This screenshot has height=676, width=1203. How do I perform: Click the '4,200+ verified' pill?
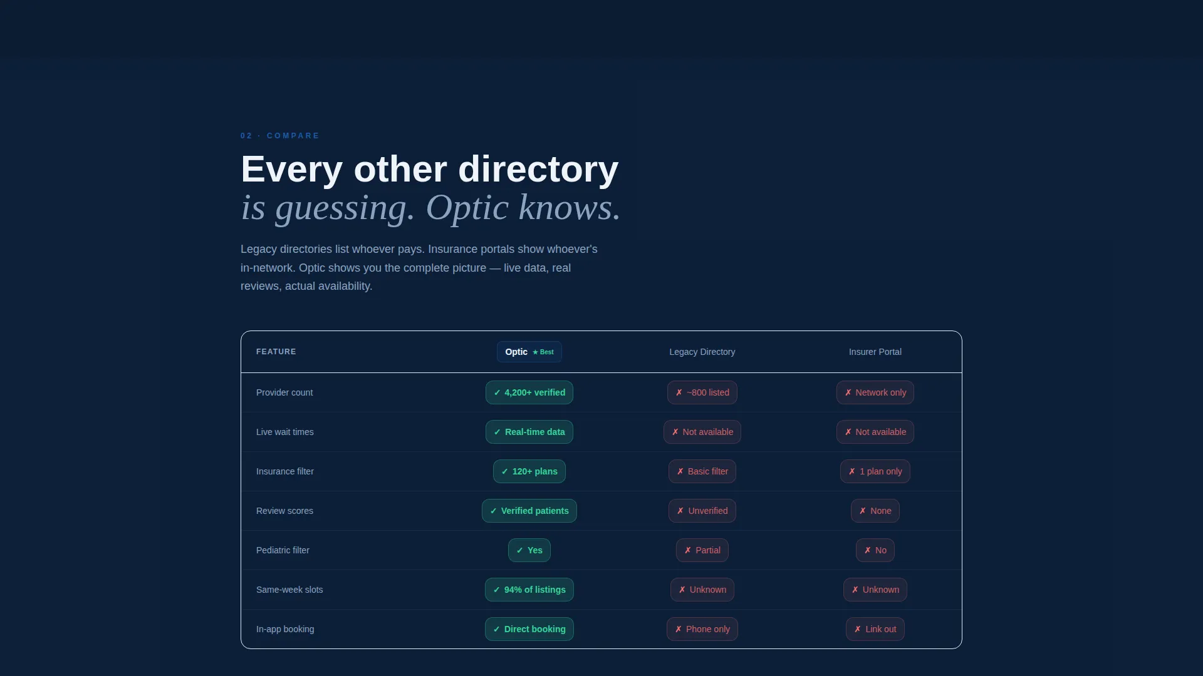(x=529, y=392)
